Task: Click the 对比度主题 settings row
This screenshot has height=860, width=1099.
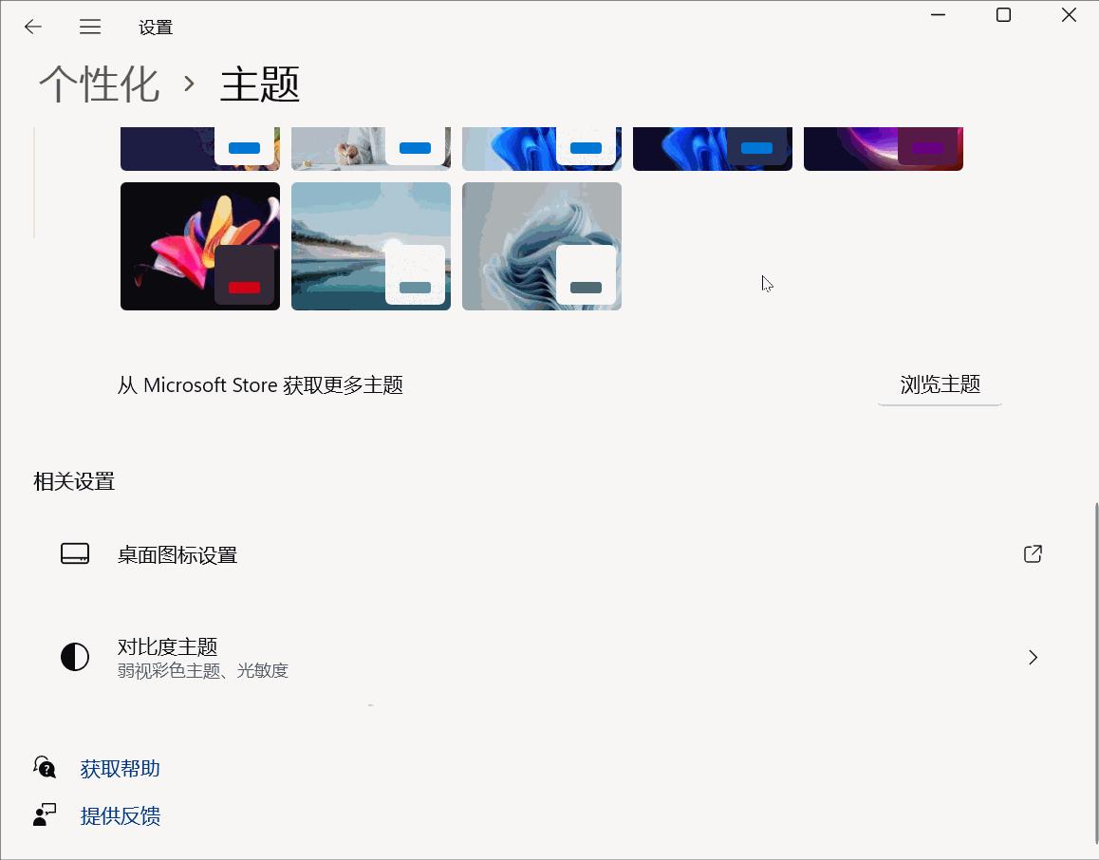Action: coord(550,656)
